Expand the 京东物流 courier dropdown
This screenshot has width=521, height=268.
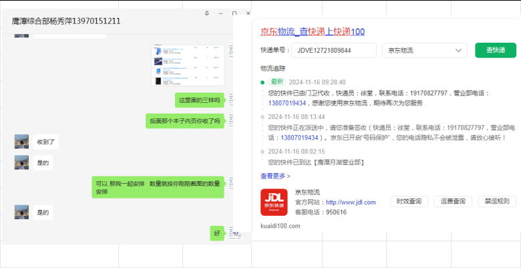tap(425, 51)
